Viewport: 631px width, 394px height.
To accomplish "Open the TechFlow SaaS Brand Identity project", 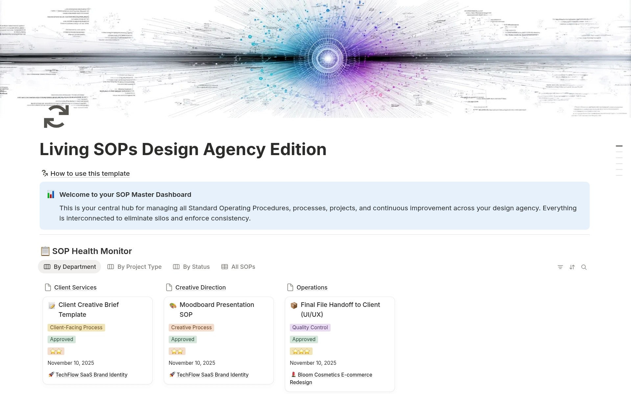I will (x=91, y=375).
